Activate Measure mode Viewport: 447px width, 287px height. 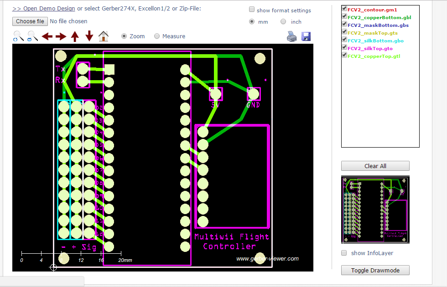(156, 36)
